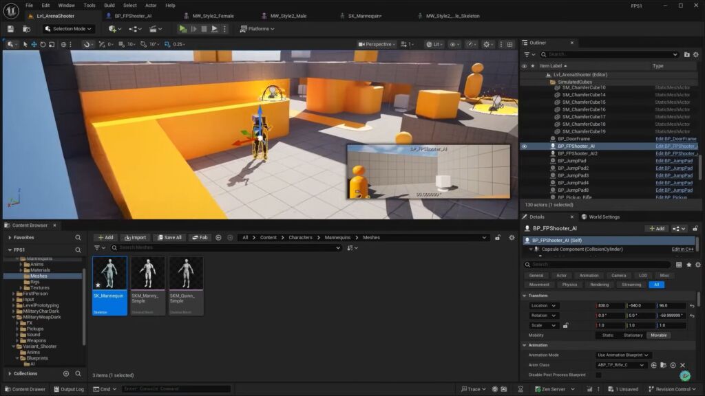This screenshot has height=396, width=705.
Task: Click reset arrow for Location values
Action: (x=691, y=306)
